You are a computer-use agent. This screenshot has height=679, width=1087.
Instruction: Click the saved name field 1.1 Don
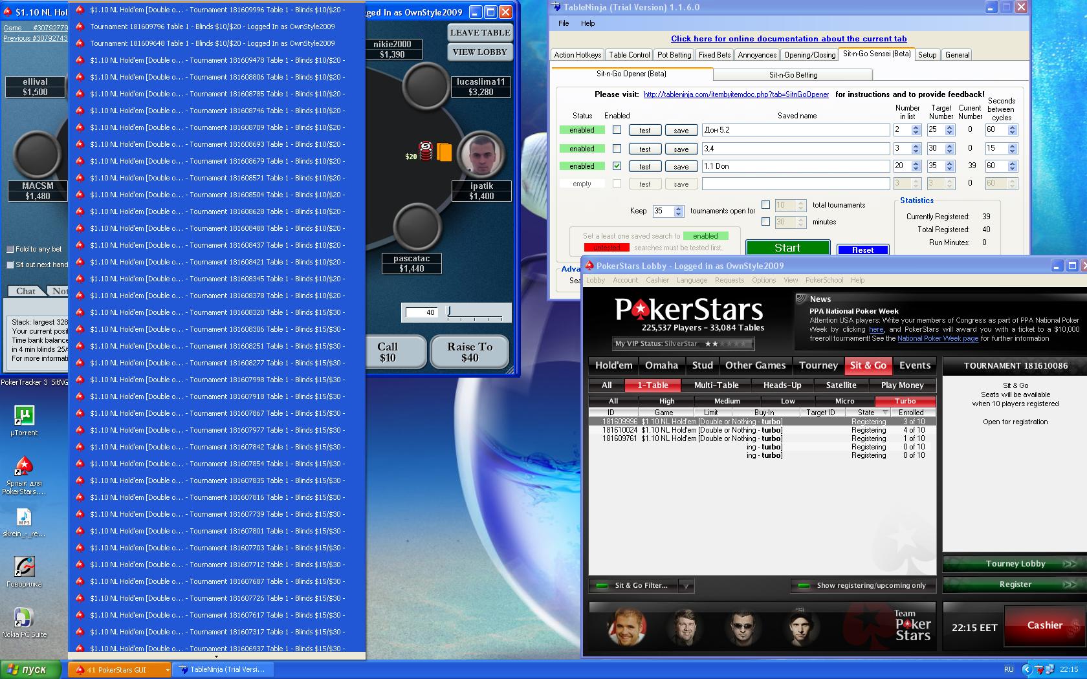[x=796, y=166]
